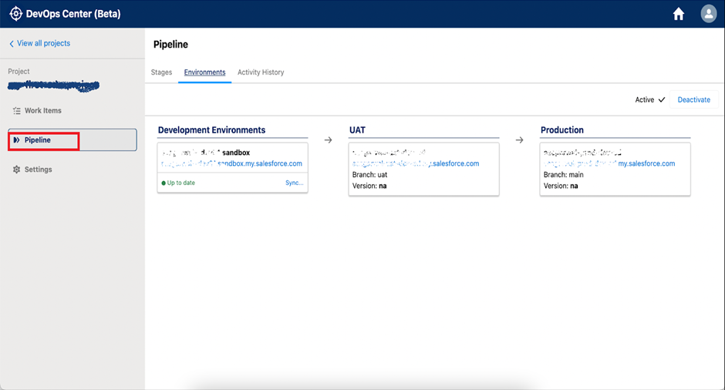Image resolution: width=725 pixels, height=390 pixels.
Task: Click the Production stage heading
Action: click(x=562, y=130)
